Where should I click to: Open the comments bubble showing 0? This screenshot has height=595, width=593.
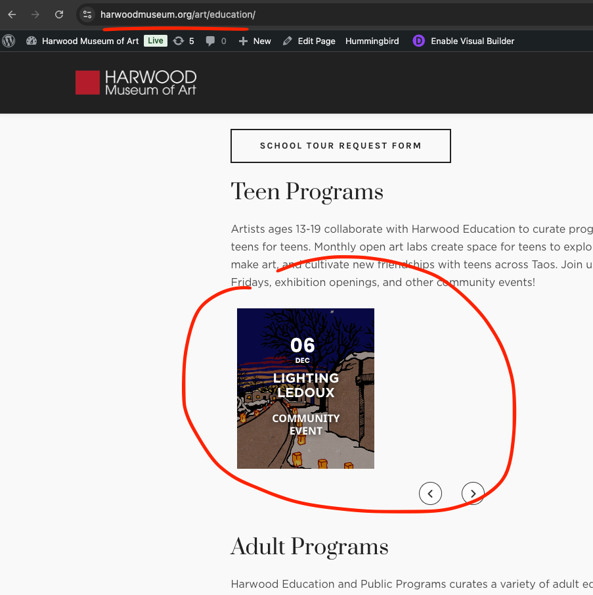[x=215, y=41]
